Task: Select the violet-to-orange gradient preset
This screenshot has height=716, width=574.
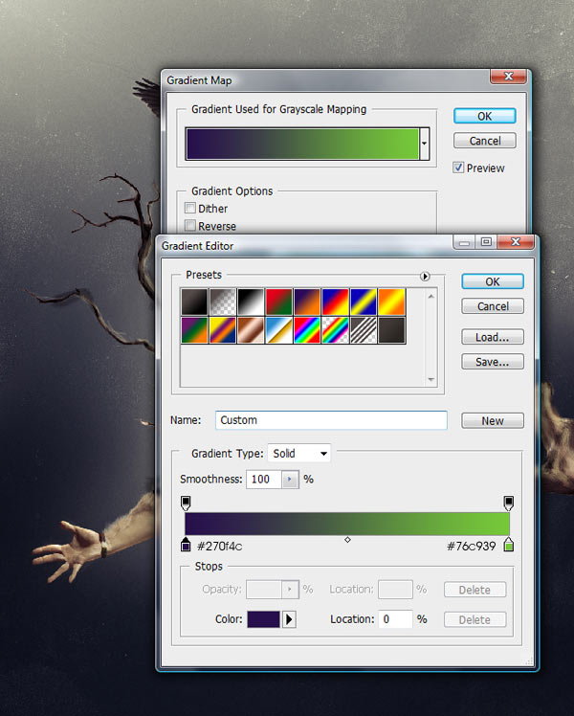Action: (x=307, y=302)
